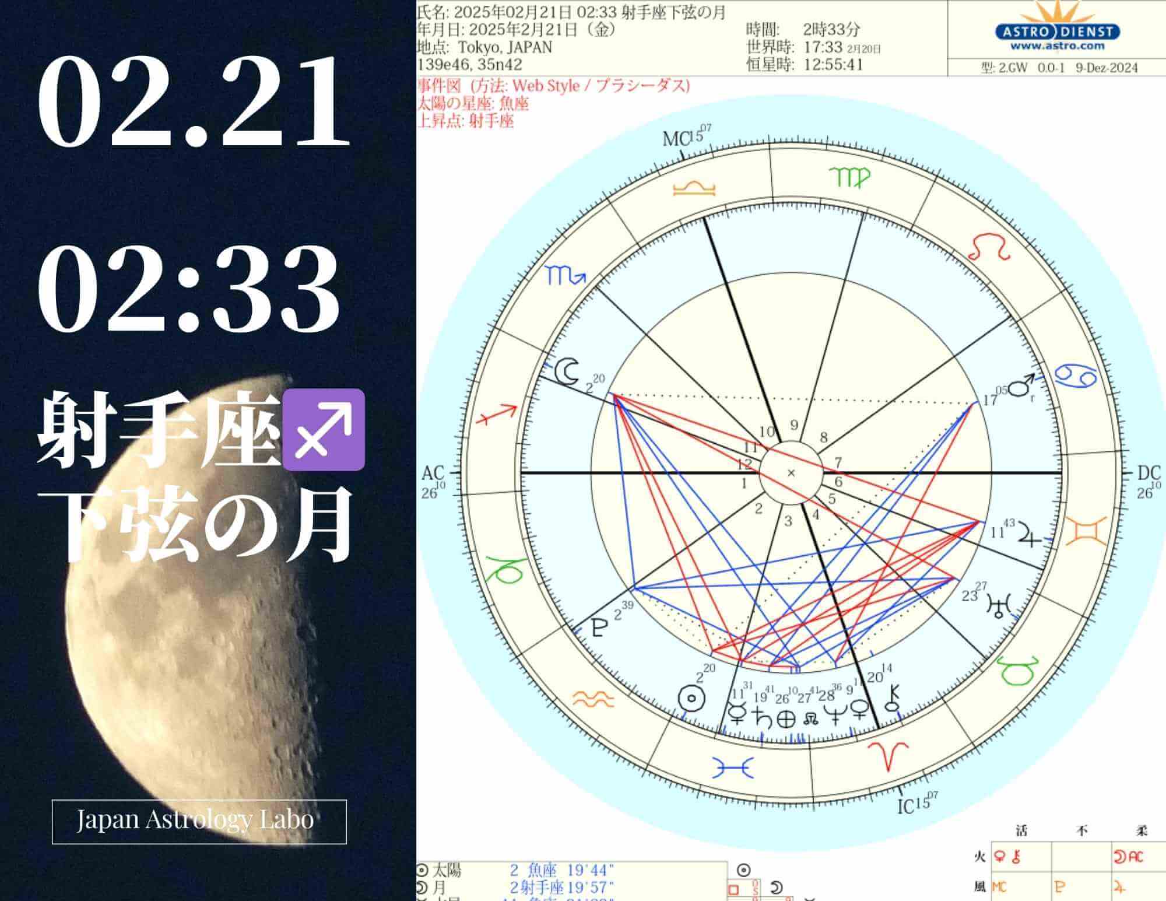Image resolution: width=1166 pixels, height=901 pixels.
Task: Click the Chiron key glyph in Aries
Action: 892,699
